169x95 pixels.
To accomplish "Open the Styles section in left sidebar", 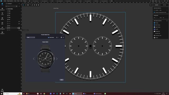I will 2,14.
